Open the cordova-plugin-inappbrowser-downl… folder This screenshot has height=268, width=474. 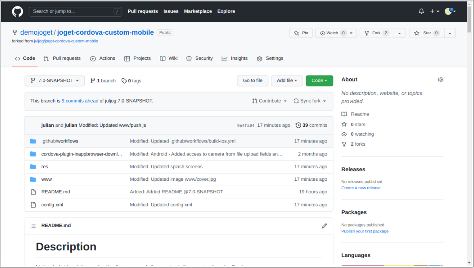click(82, 154)
